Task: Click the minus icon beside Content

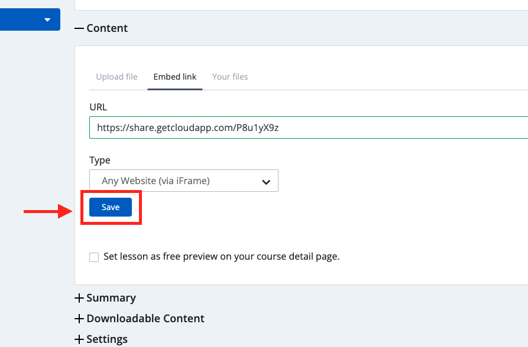Action: (79, 28)
